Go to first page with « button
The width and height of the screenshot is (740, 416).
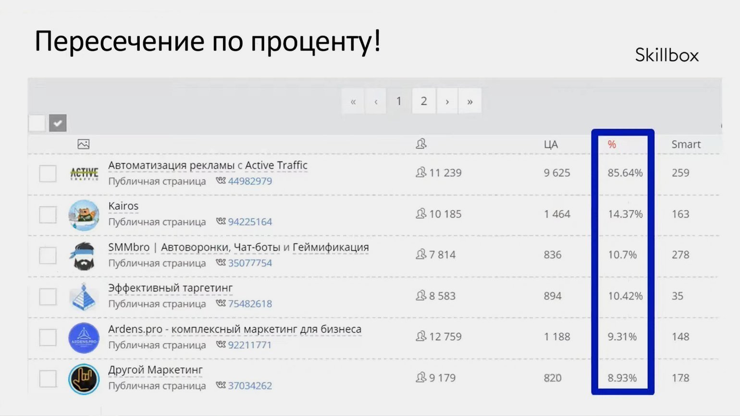click(x=353, y=101)
